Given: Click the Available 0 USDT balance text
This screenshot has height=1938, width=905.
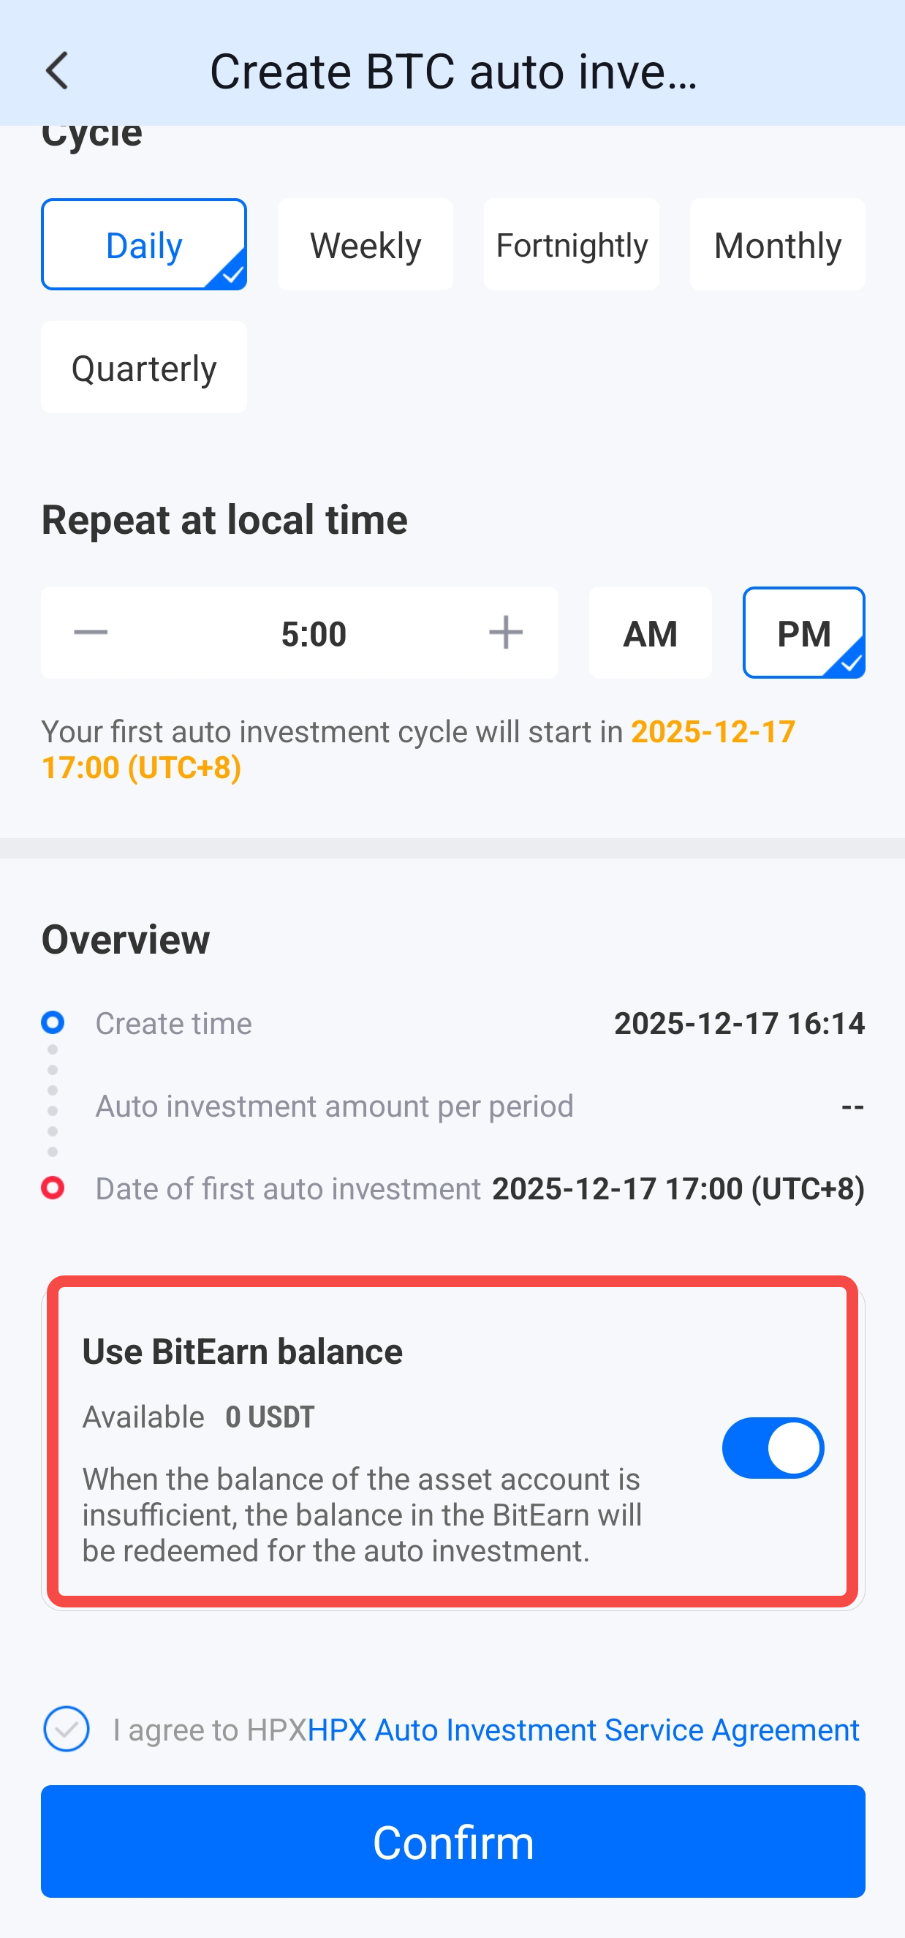Looking at the screenshot, I should (199, 1417).
